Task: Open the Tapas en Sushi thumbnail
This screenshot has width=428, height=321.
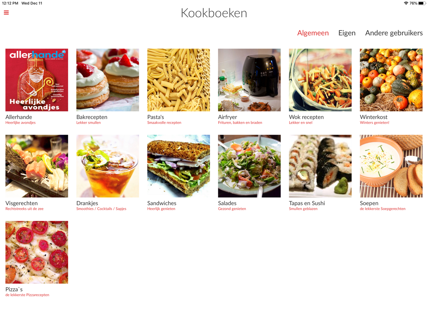Action: (x=320, y=166)
